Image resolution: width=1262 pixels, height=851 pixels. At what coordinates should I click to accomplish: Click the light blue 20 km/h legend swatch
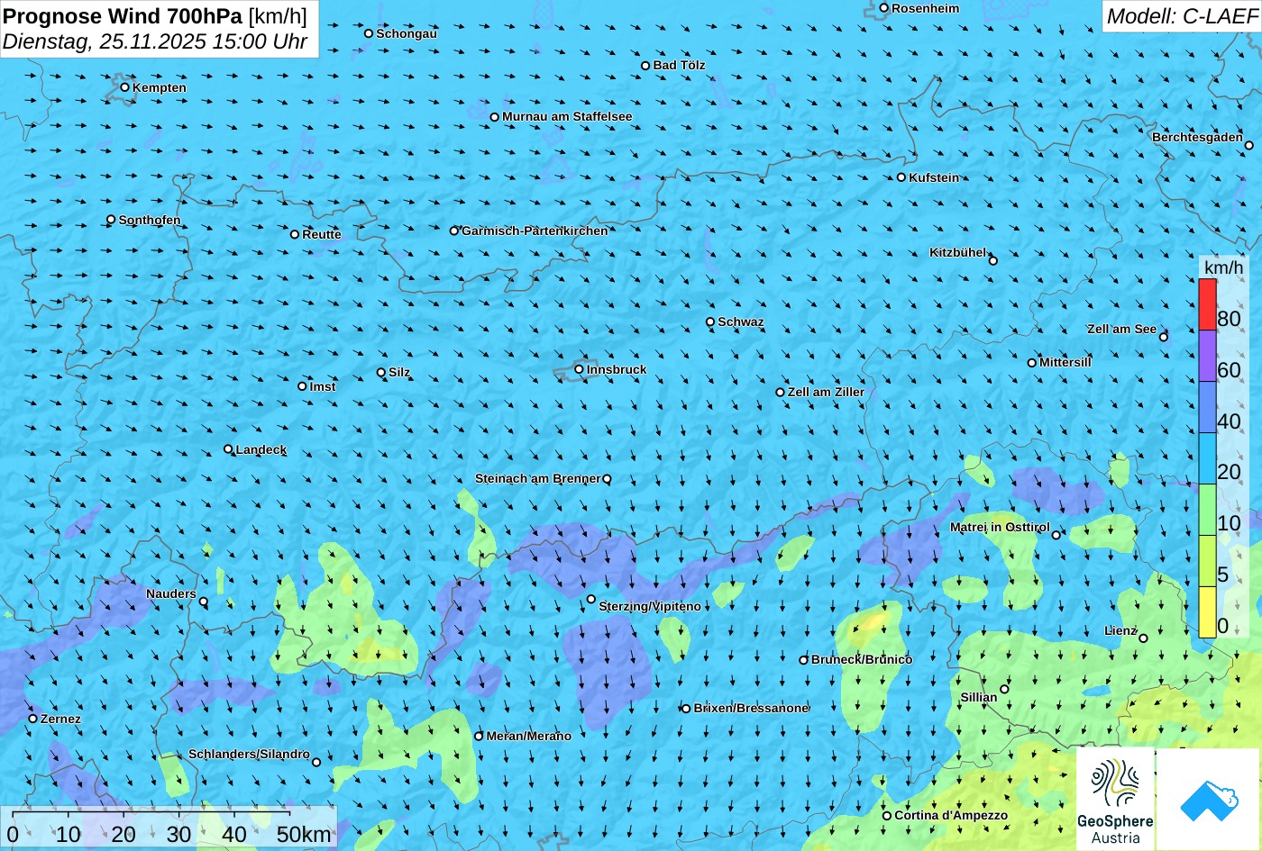point(1207,459)
